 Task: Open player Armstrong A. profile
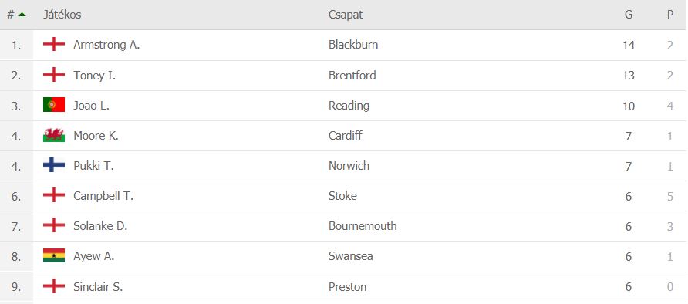click(106, 45)
